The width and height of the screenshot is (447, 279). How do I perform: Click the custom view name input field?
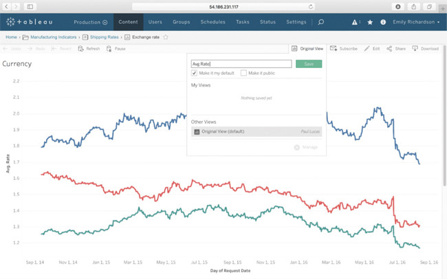[x=241, y=64]
